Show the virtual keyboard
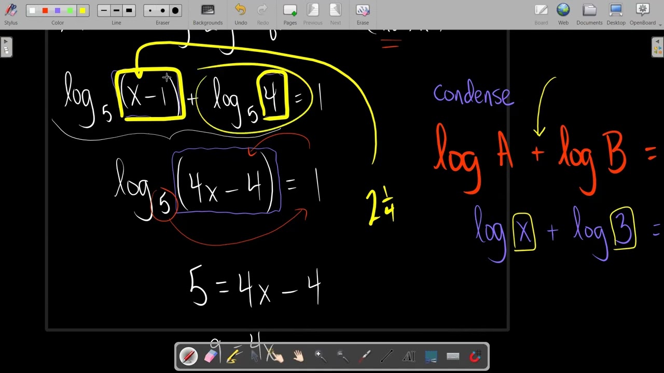This screenshot has width=664, height=373. (453, 356)
